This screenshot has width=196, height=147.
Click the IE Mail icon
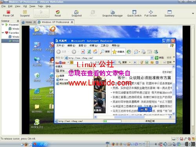point(136,52)
